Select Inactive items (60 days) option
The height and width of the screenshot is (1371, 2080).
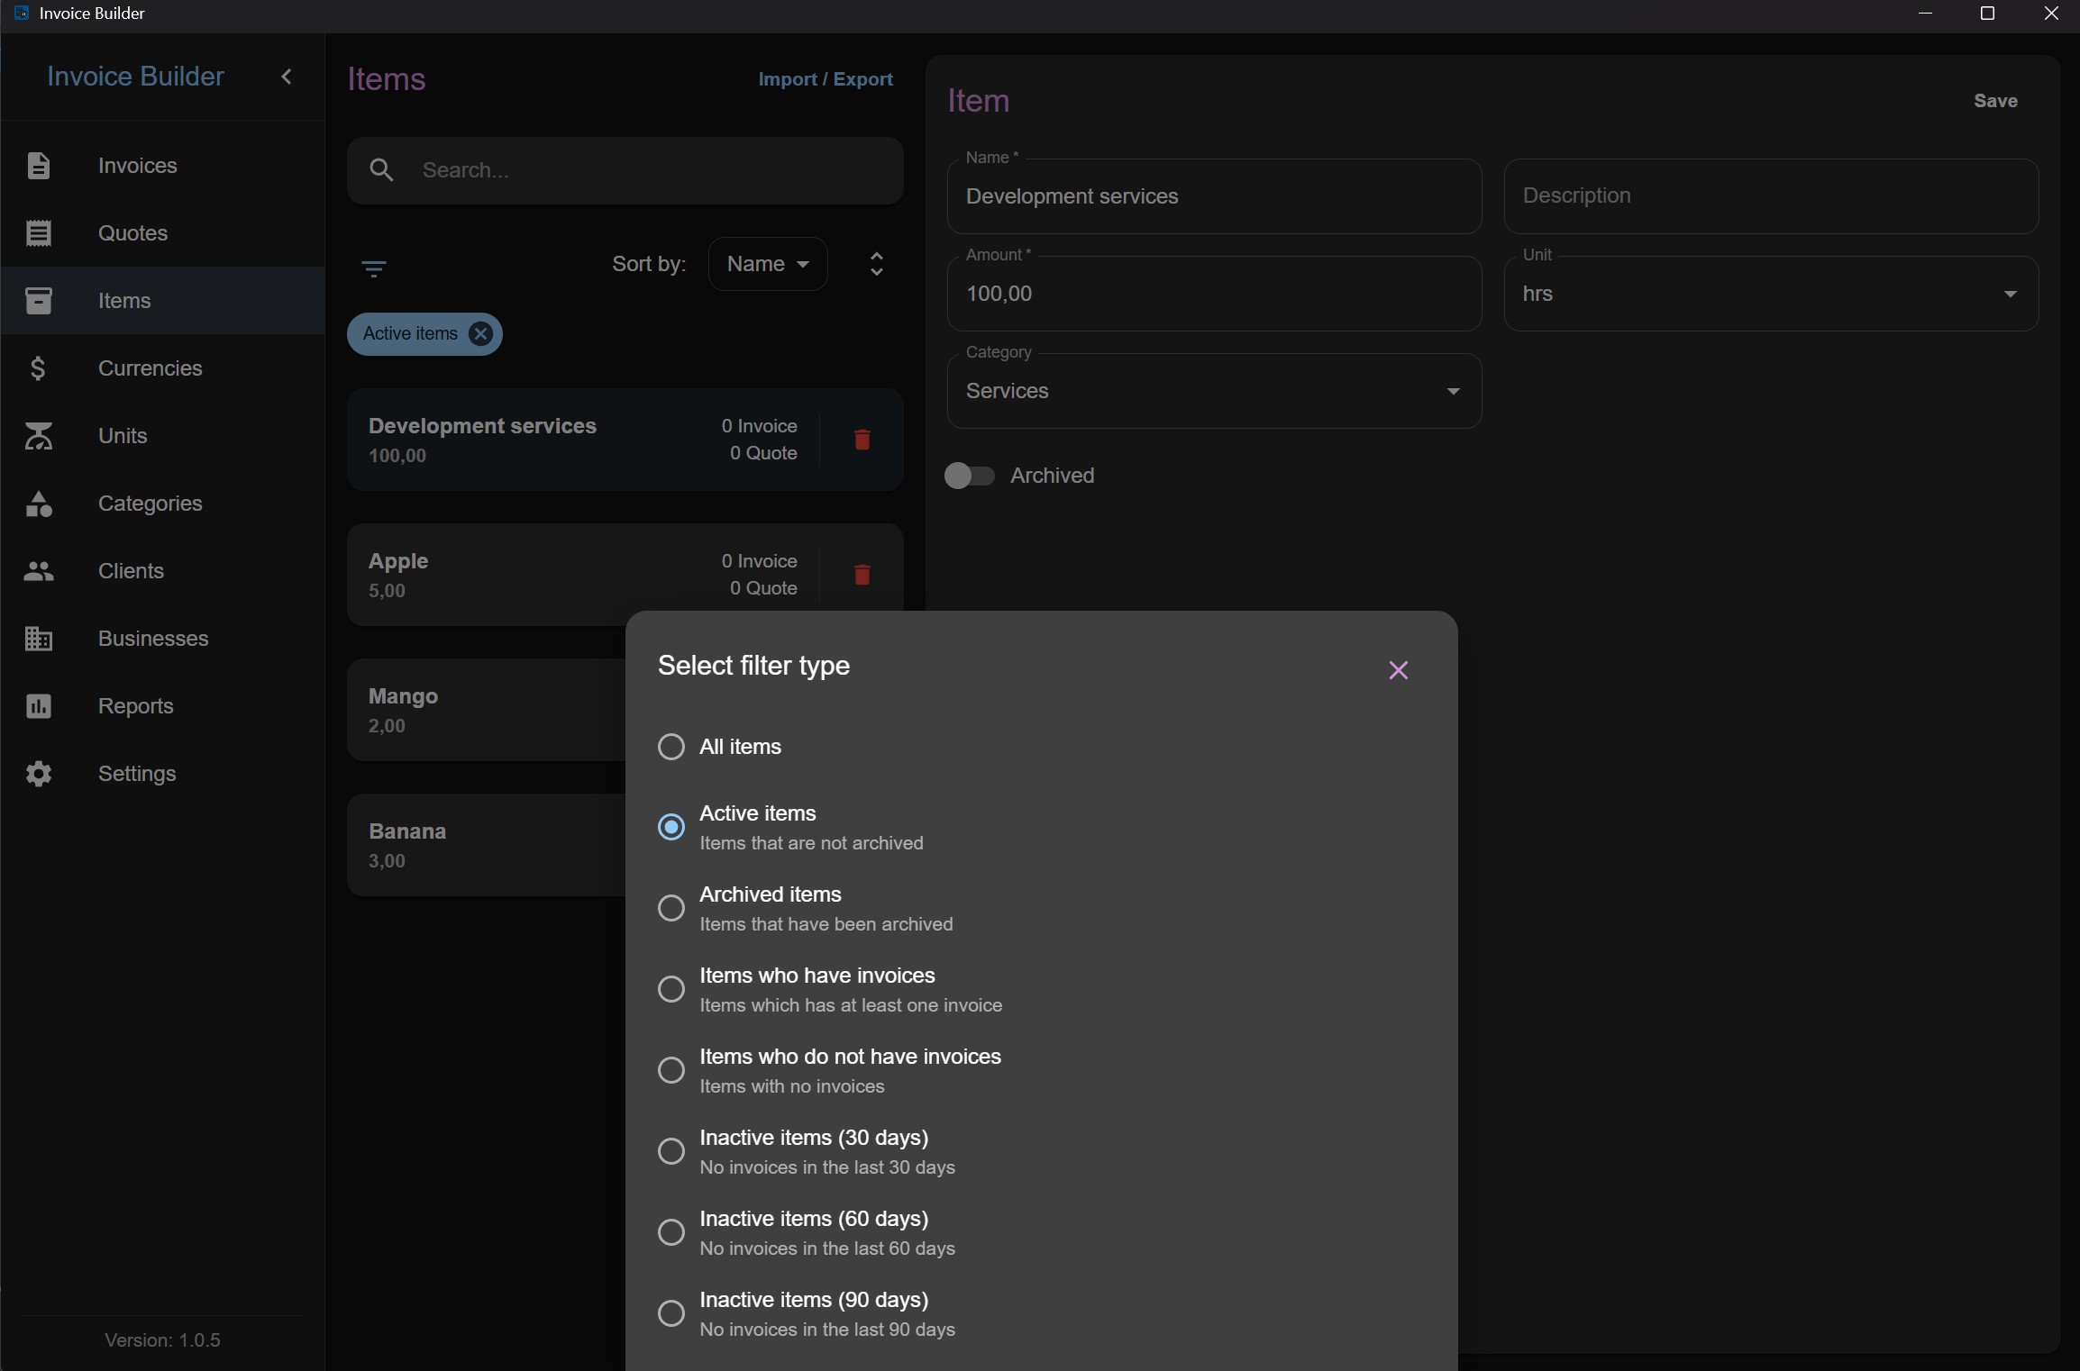pos(671,1232)
